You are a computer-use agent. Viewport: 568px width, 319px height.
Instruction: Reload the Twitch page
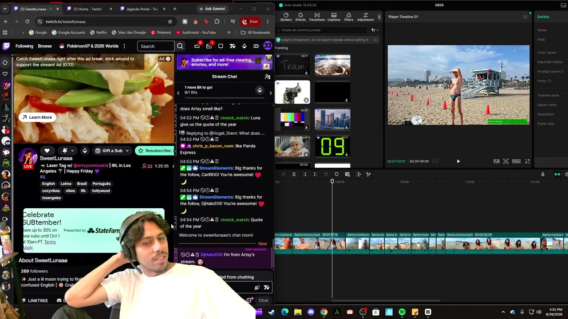(27, 21)
